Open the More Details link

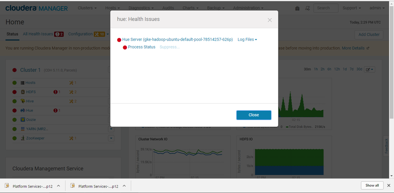point(353,48)
